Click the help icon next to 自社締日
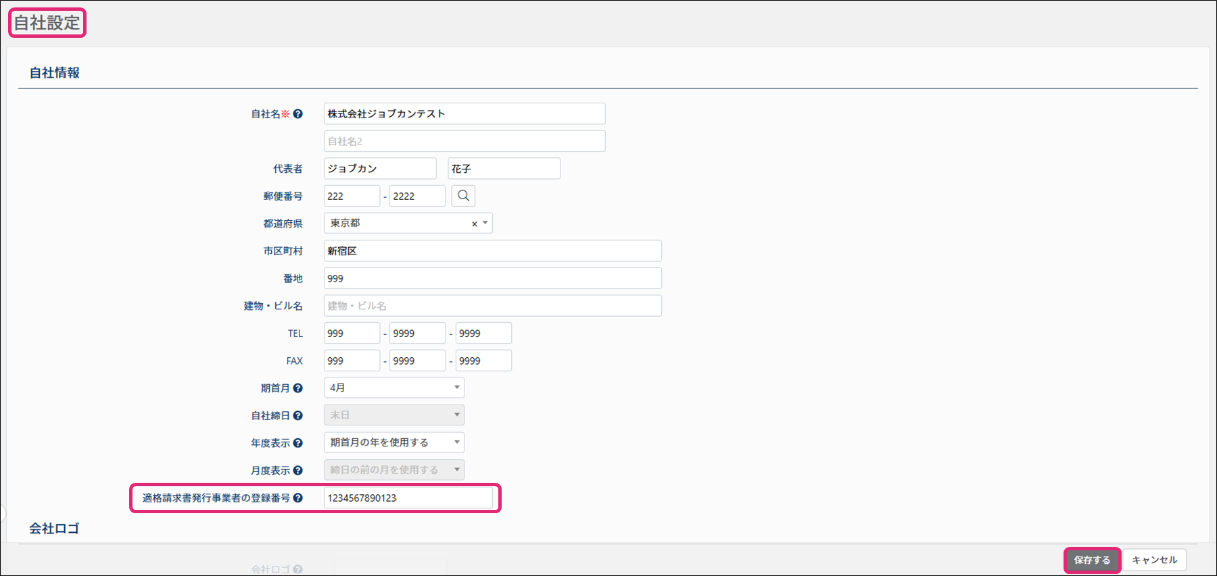The width and height of the screenshot is (1217, 576). (x=297, y=416)
